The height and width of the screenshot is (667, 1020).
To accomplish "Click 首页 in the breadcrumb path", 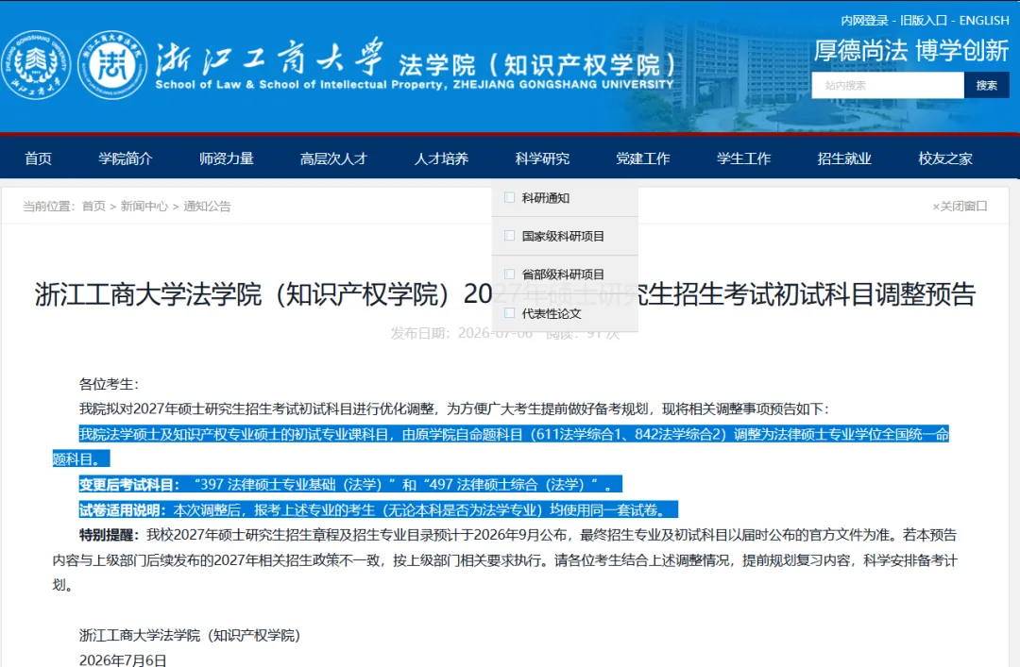I will (93, 206).
